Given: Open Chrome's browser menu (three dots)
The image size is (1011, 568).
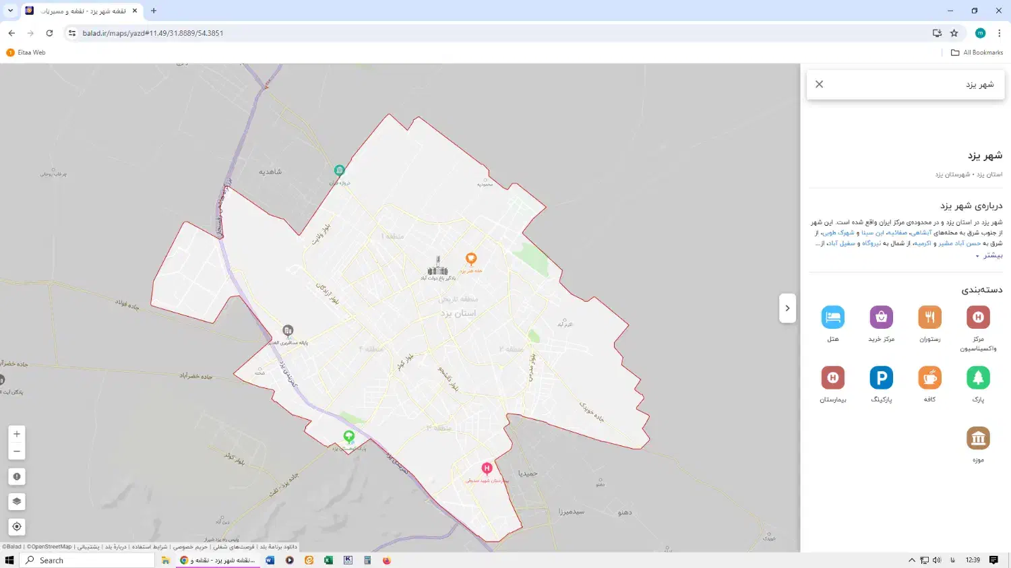Looking at the screenshot, I should tap(1000, 32).
